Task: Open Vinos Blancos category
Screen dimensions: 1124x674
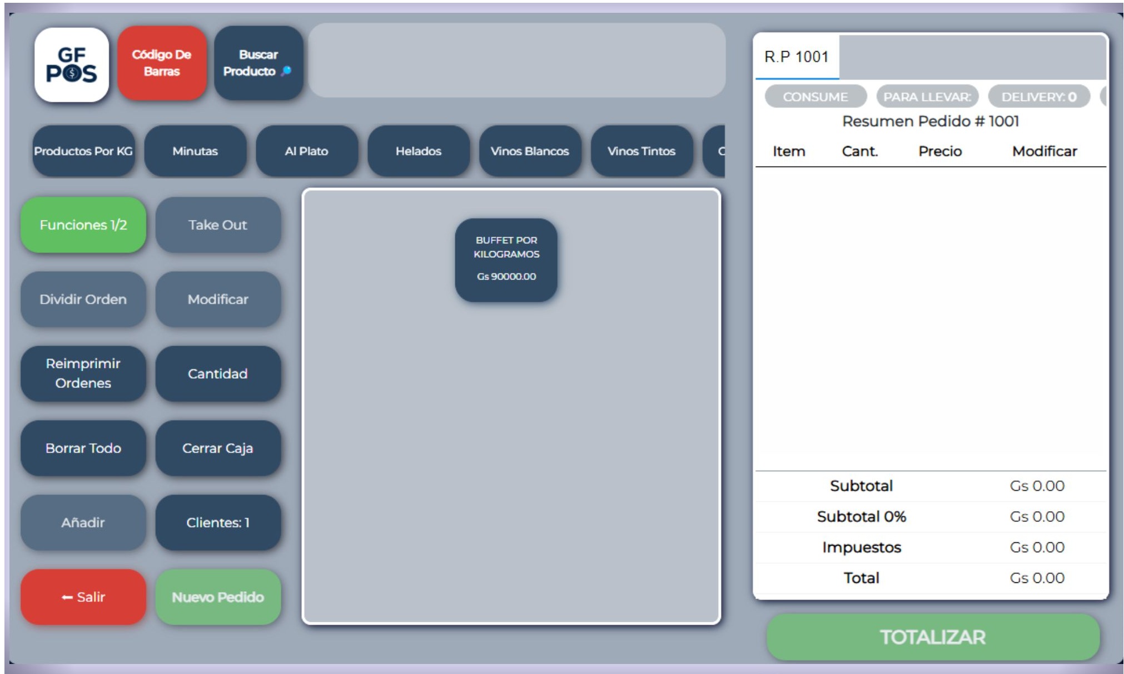Action: (530, 151)
